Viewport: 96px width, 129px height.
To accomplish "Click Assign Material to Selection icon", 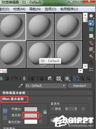I will (x=16, y=79).
